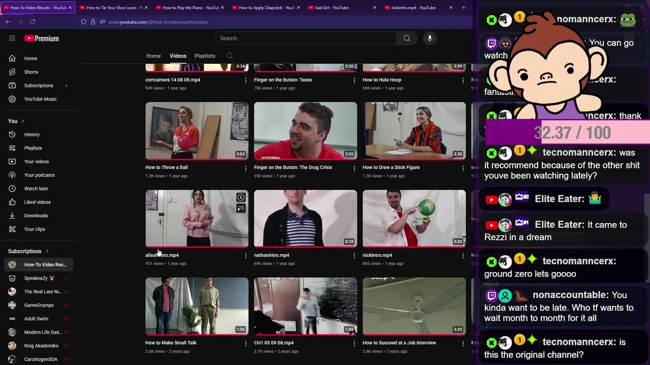
Task: Open options menu for Finger on the Button: The Drug Crisis
Action: (x=354, y=168)
